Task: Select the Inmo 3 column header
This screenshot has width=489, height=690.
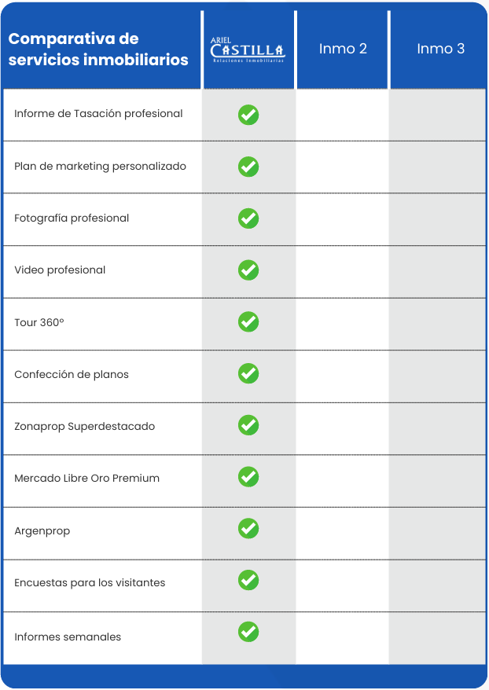Action: [x=440, y=49]
